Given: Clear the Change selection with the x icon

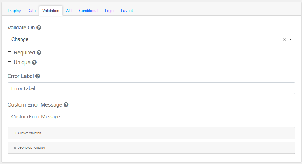Looking at the screenshot, I should (x=284, y=39).
